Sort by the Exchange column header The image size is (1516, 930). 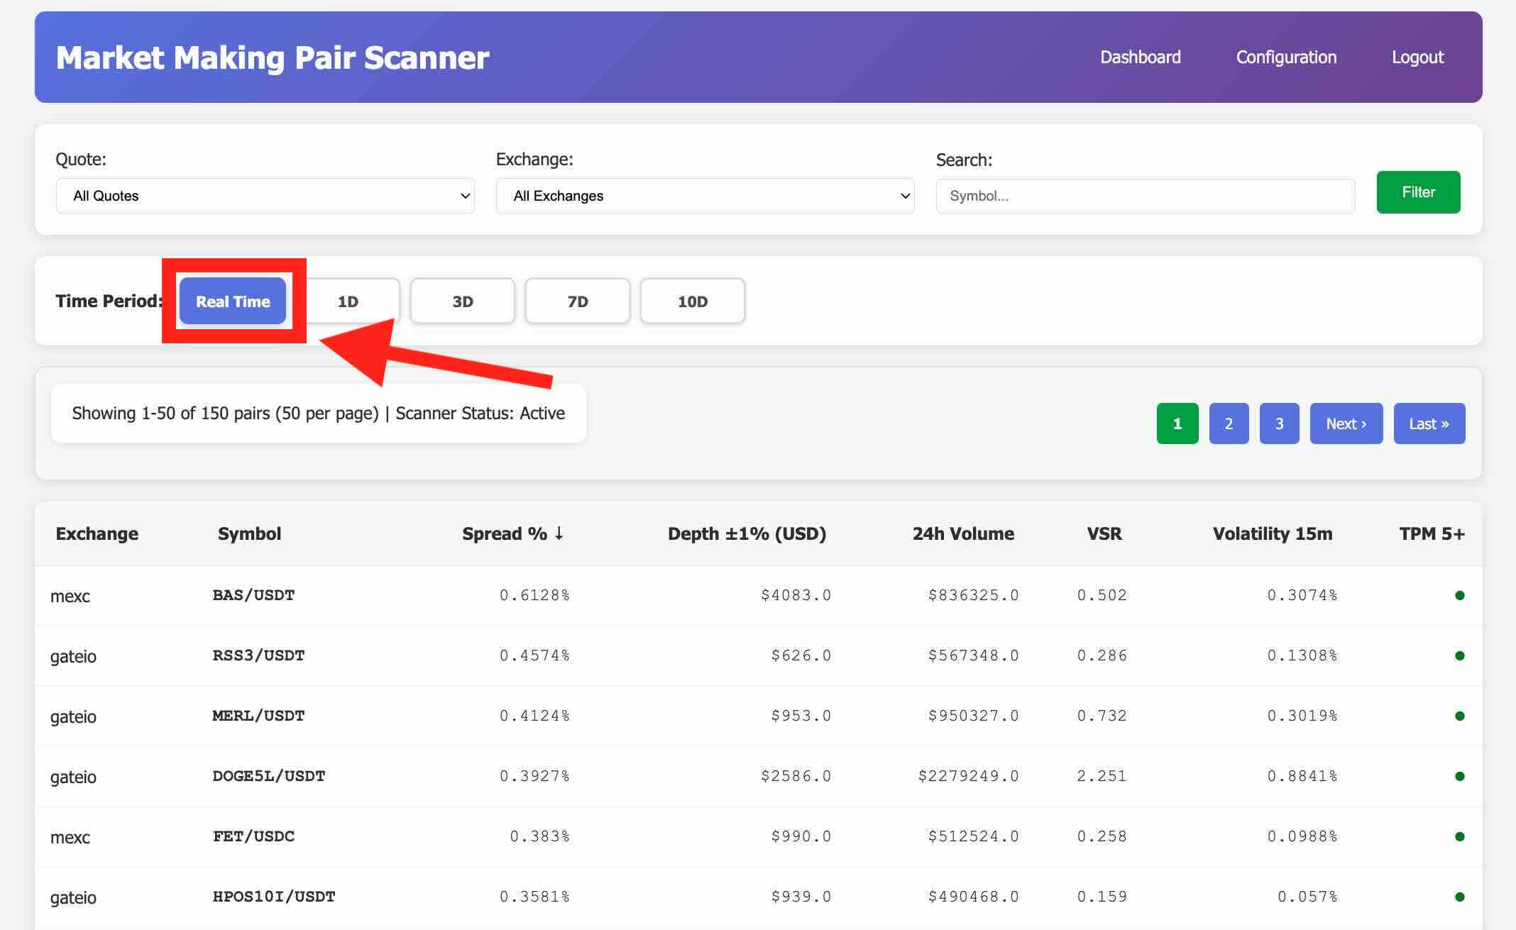pyautogui.click(x=97, y=533)
